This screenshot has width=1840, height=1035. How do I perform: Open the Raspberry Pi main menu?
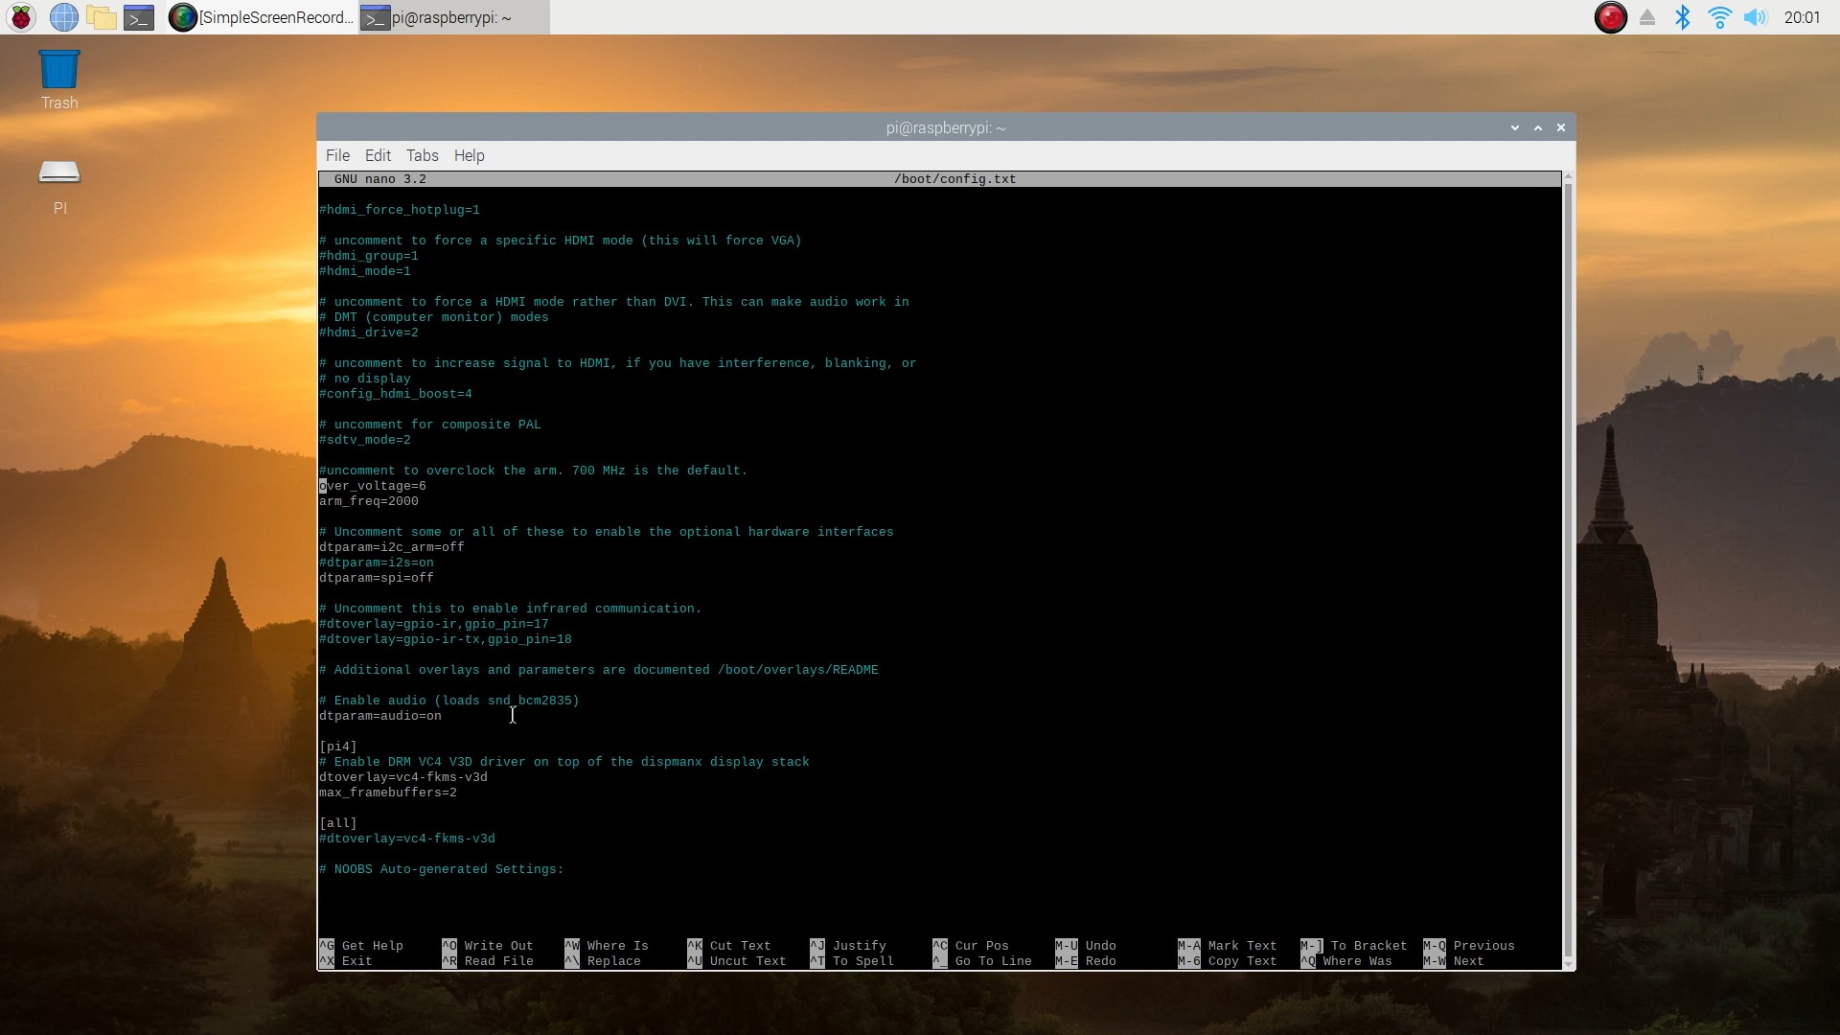(x=21, y=17)
